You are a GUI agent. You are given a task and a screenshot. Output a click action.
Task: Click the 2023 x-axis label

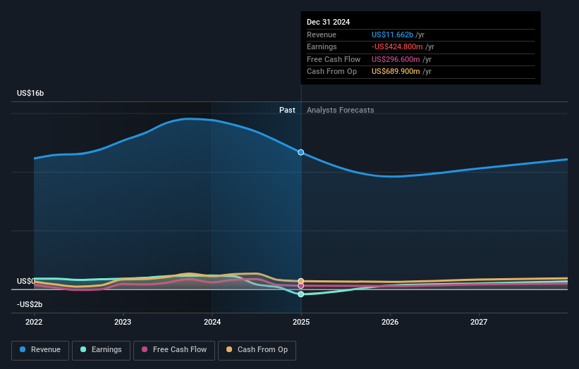tap(123, 323)
